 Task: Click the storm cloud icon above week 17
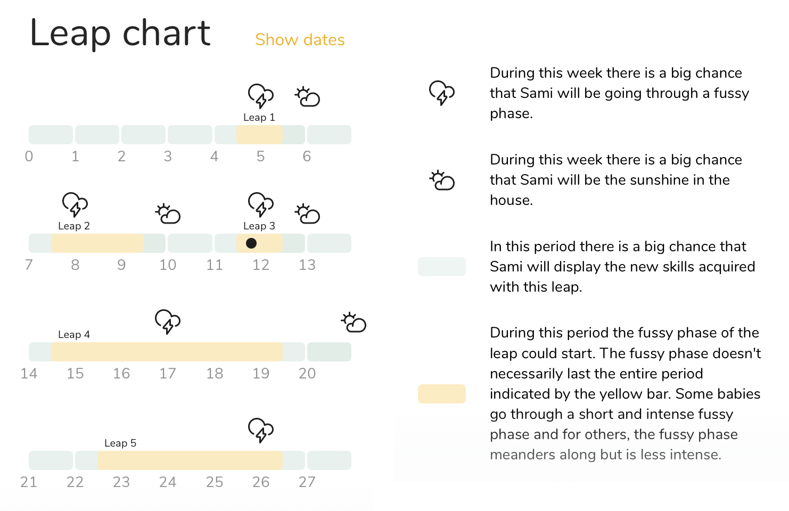coord(168,322)
